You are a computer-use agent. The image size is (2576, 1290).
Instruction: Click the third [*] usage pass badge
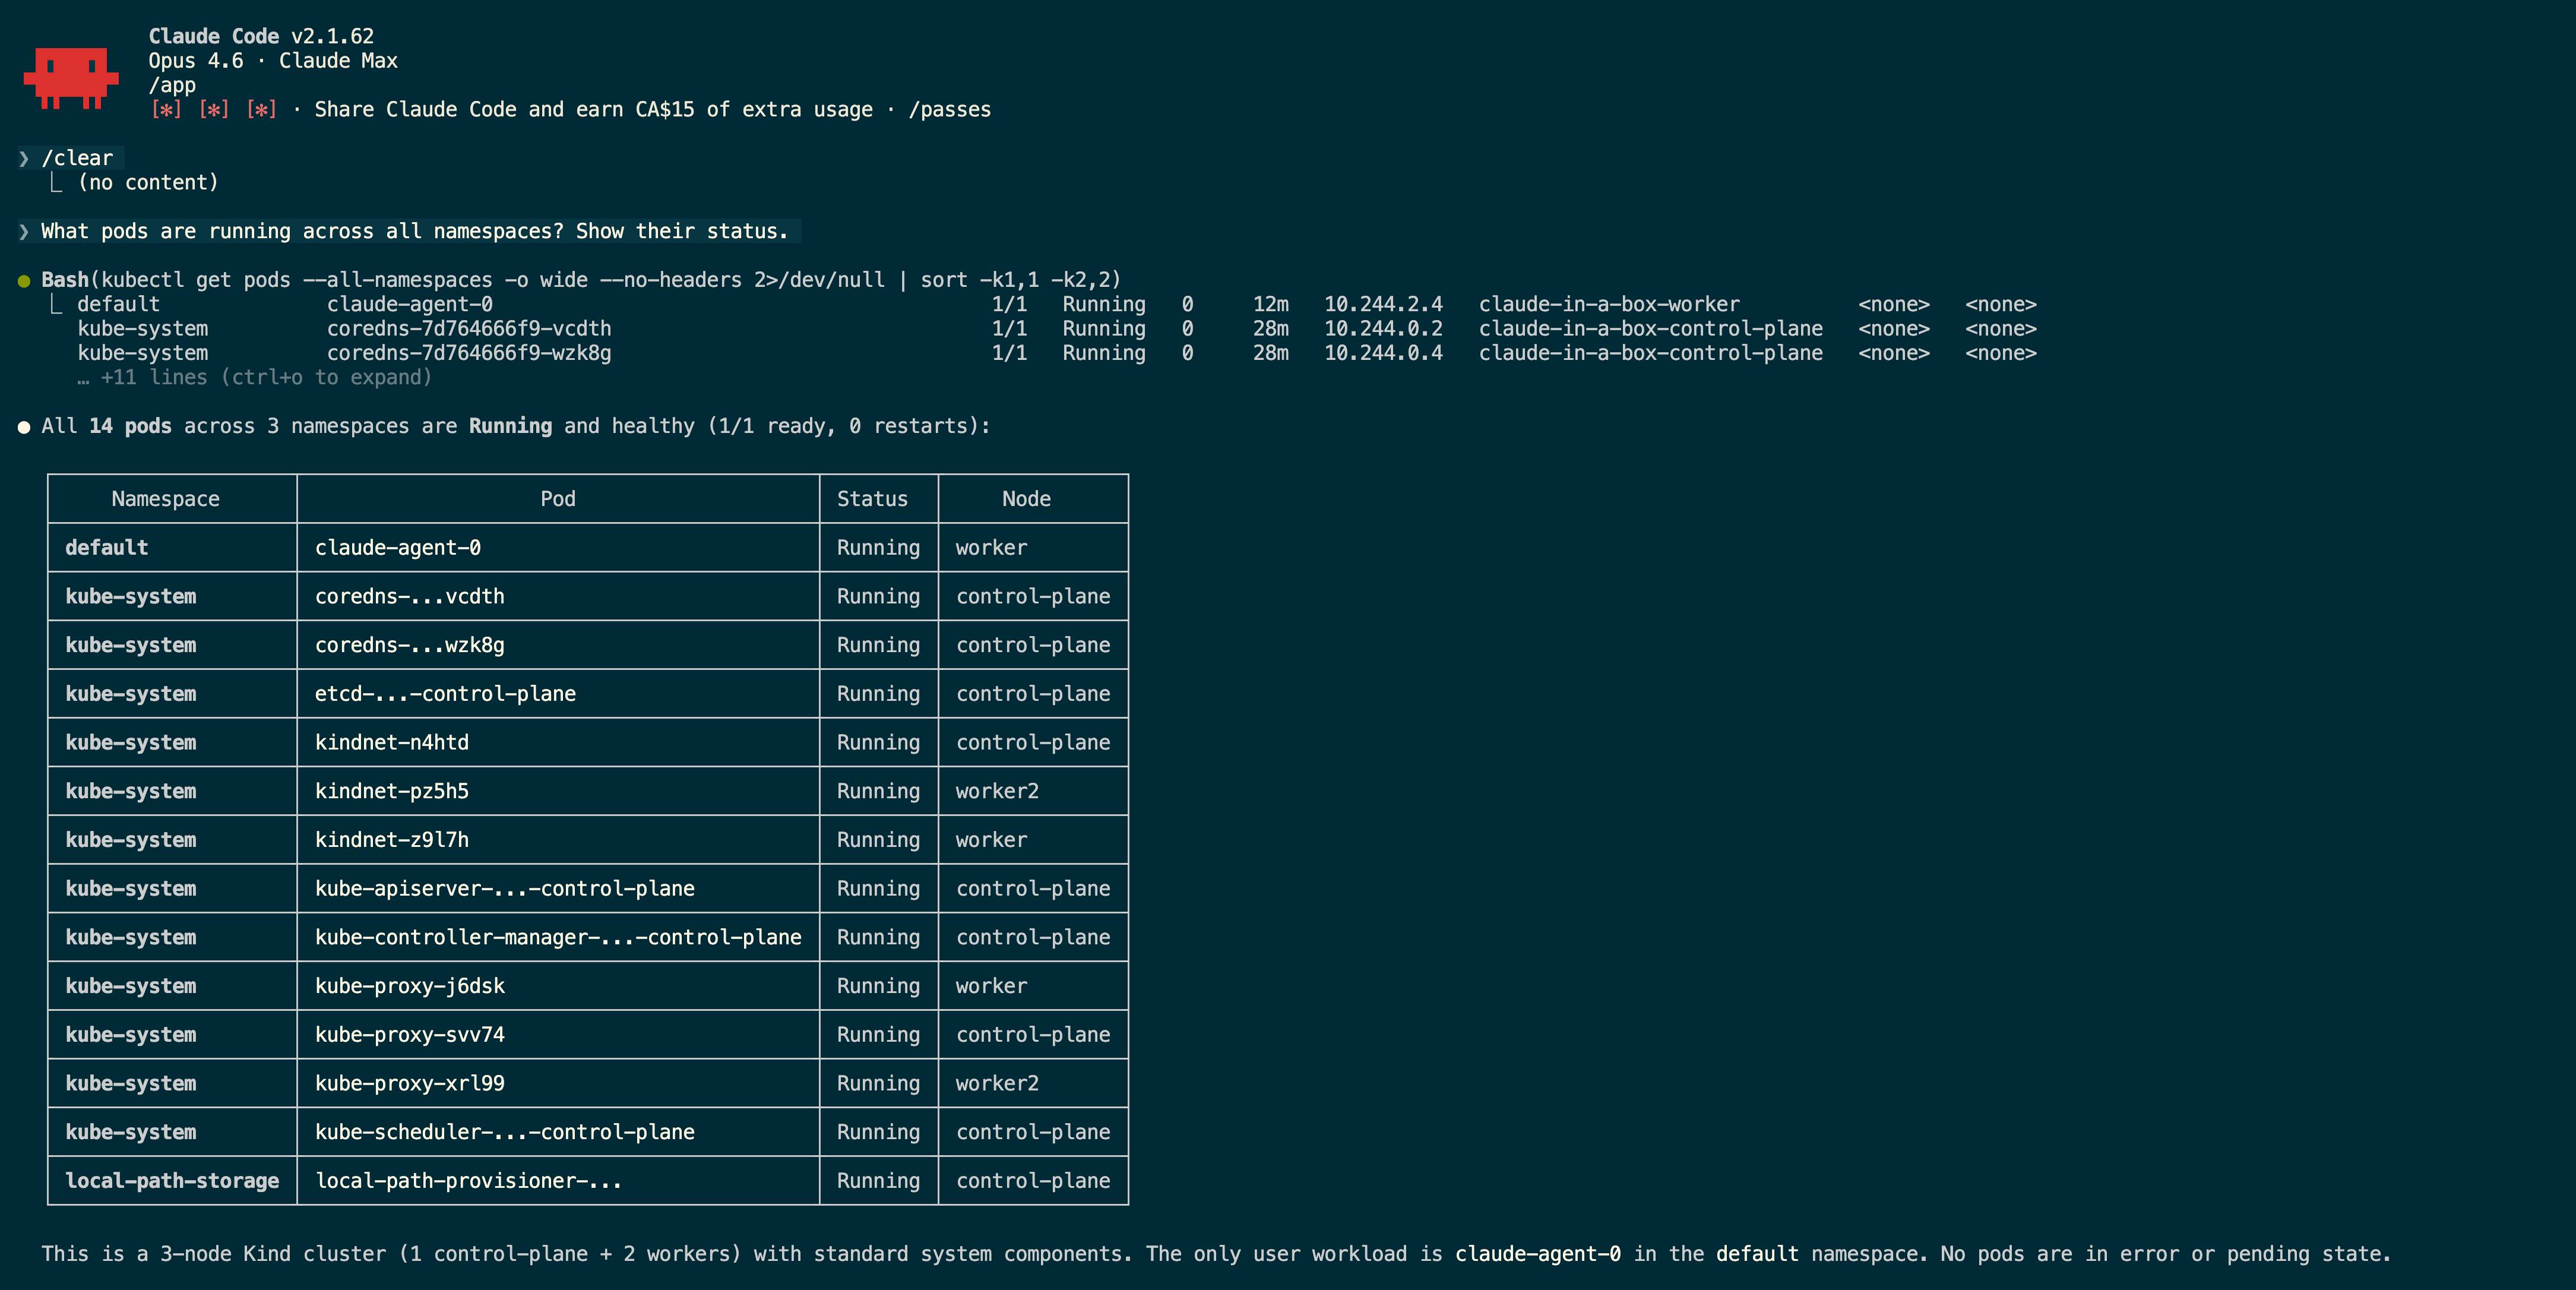260,110
